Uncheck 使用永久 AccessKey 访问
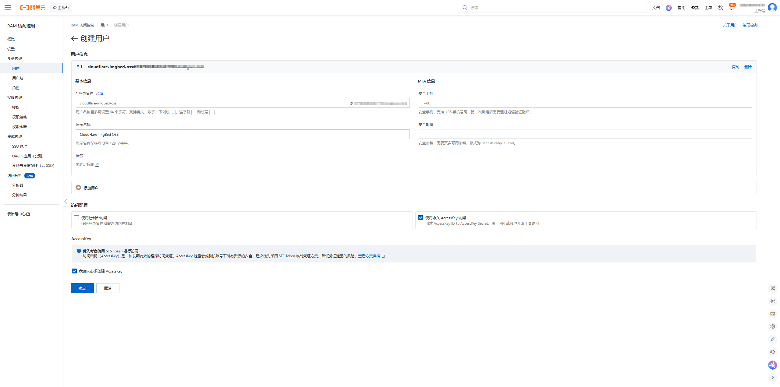 click(420, 217)
